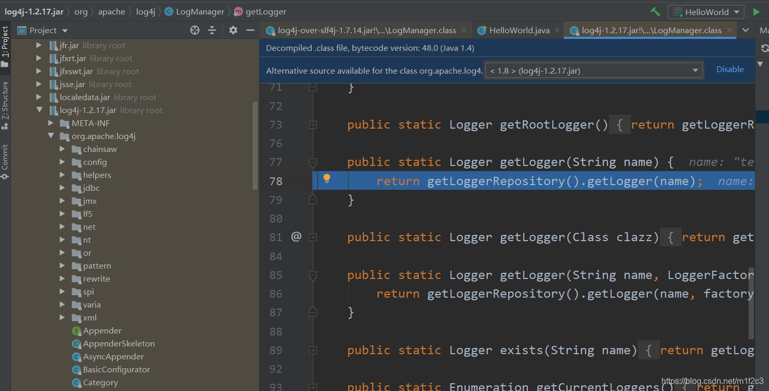The image size is (769, 391).
Task: Expand jfxswt.jar tree node
Action: 39,72
